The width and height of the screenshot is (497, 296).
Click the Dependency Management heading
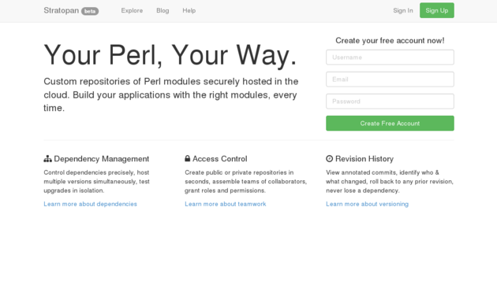pos(102,159)
